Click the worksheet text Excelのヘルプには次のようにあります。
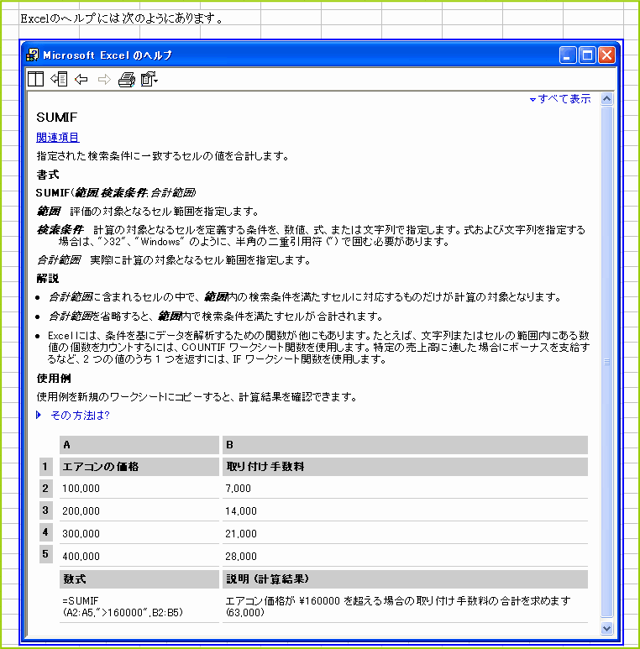640x649 pixels. [x=123, y=18]
